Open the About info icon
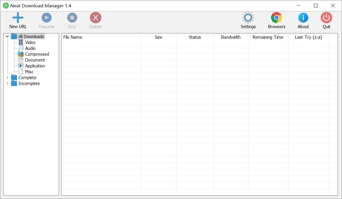The height and width of the screenshot is (199, 342). click(303, 18)
